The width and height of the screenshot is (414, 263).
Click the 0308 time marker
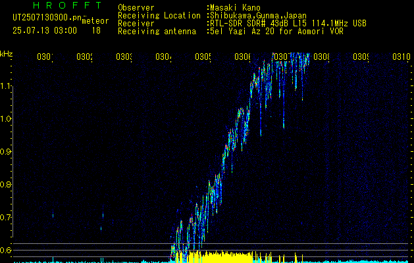[321, 57]
